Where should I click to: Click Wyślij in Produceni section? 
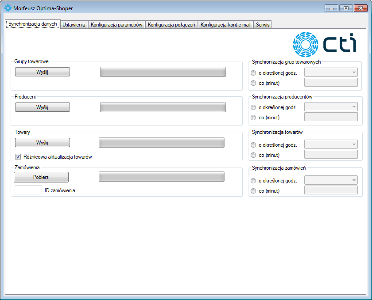coord(43,107)
